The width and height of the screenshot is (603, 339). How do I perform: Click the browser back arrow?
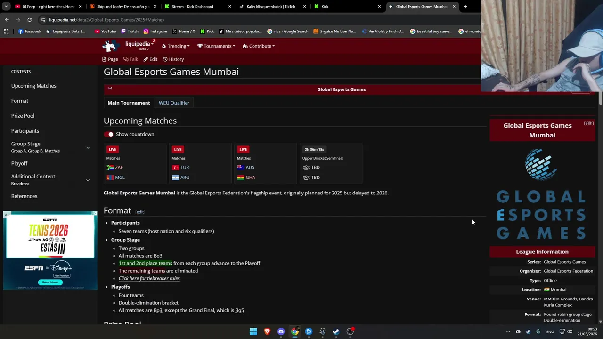click(7, 20)
